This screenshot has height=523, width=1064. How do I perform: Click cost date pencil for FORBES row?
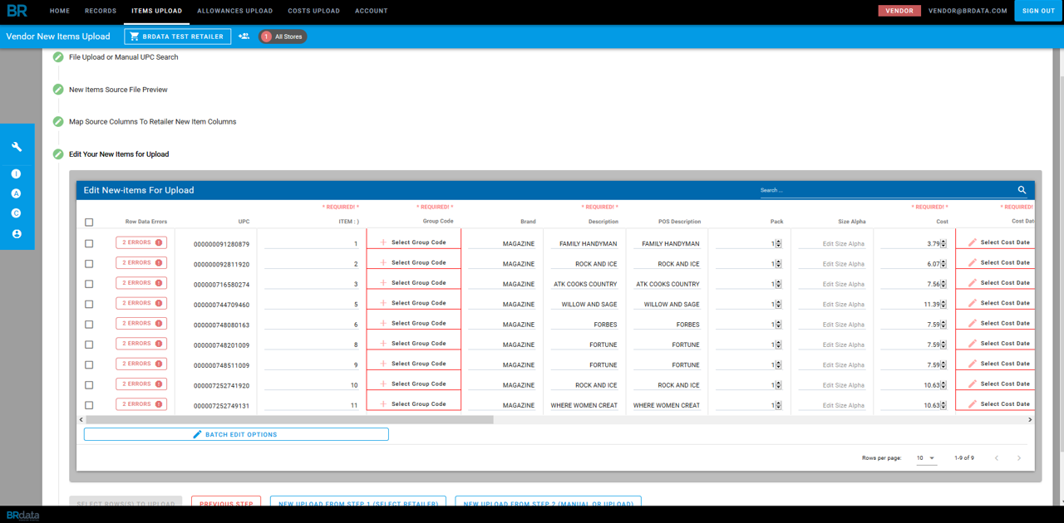973,323
